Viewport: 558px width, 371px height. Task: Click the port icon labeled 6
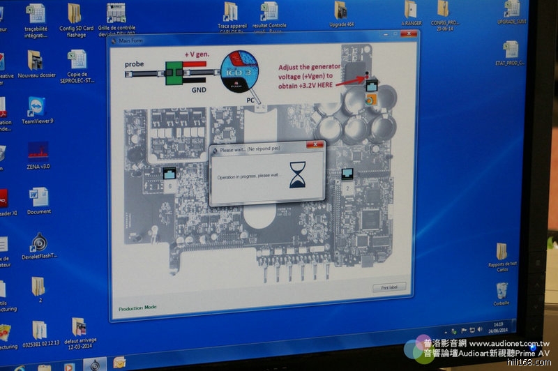[x=168, y=174]
